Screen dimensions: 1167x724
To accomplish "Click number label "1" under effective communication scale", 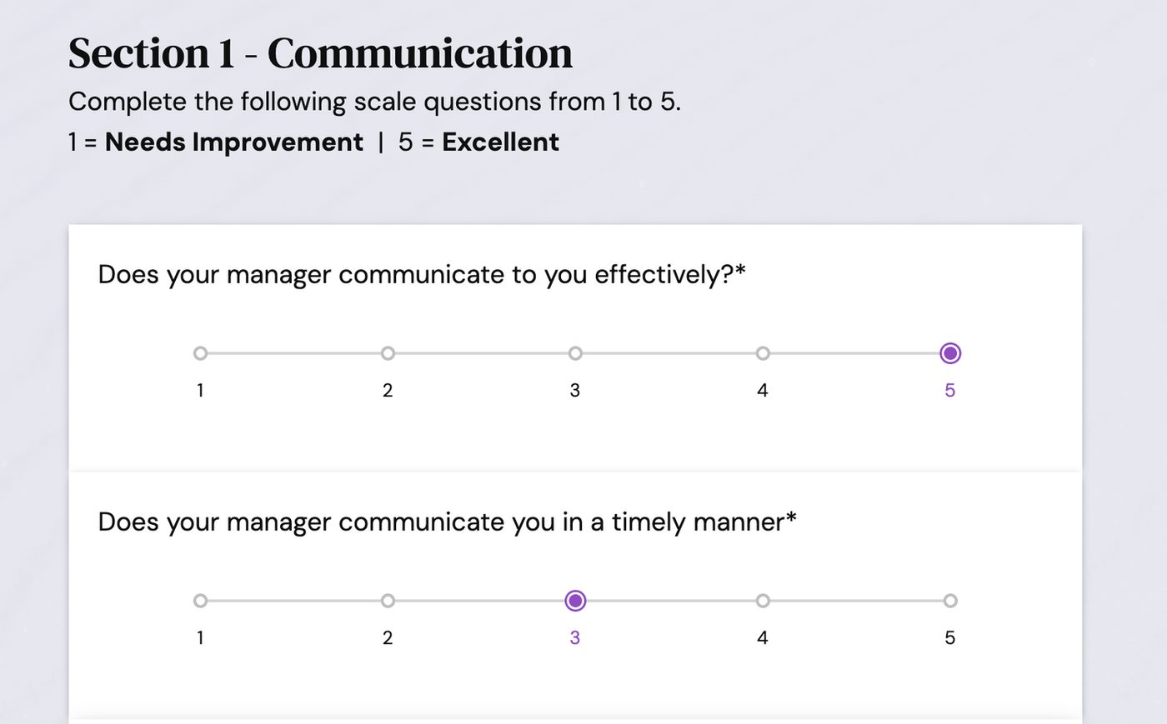I will pyautogui.click(x=200, y=390).
